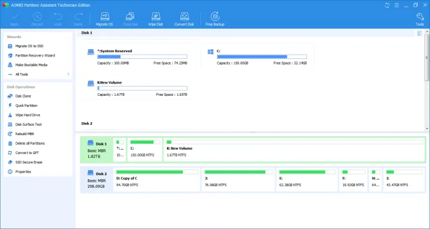Select F: 19.92GB NTFS partition
This screenshot has height=229, width=430.
point(353,180)
